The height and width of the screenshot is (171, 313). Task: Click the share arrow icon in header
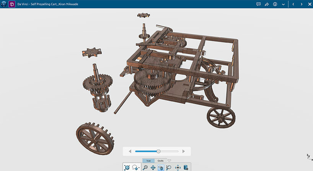[267, 4]
